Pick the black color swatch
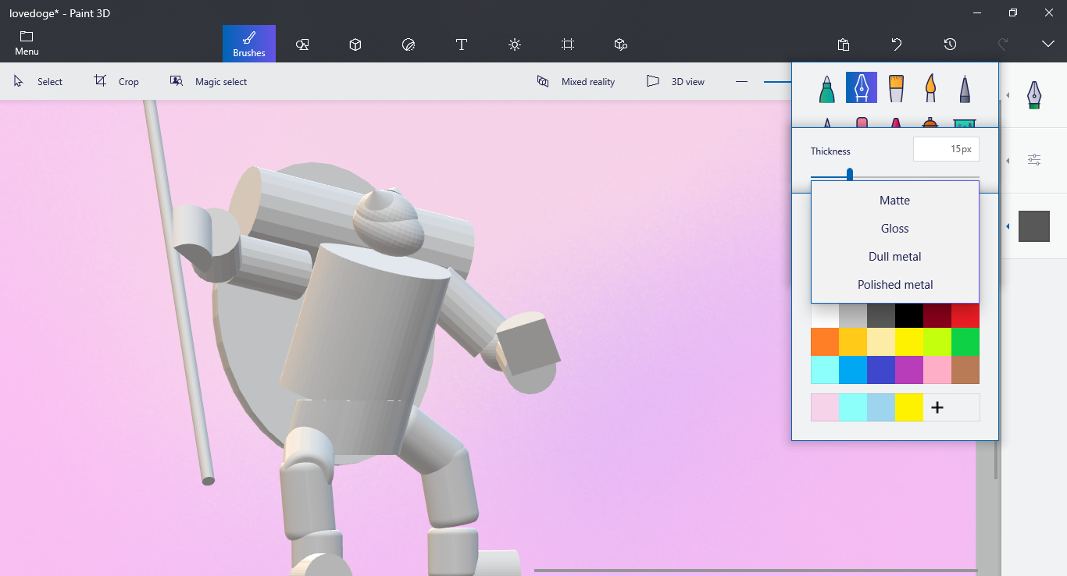The width and height of the screenshot is (1067, 576). pos(909,316)
